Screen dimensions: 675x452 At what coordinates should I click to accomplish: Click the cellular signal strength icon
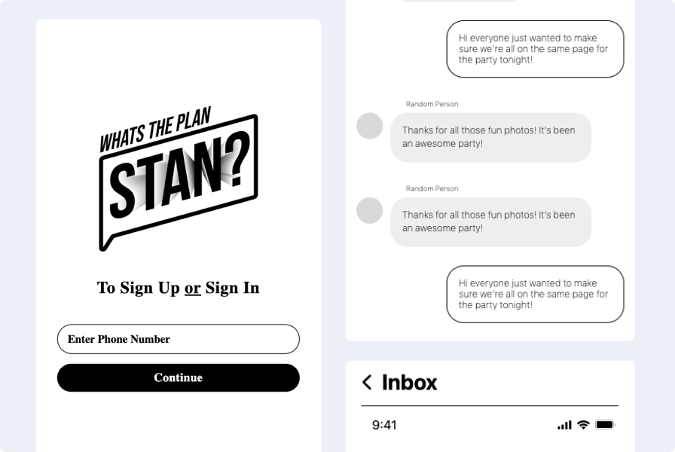(564, 425)
